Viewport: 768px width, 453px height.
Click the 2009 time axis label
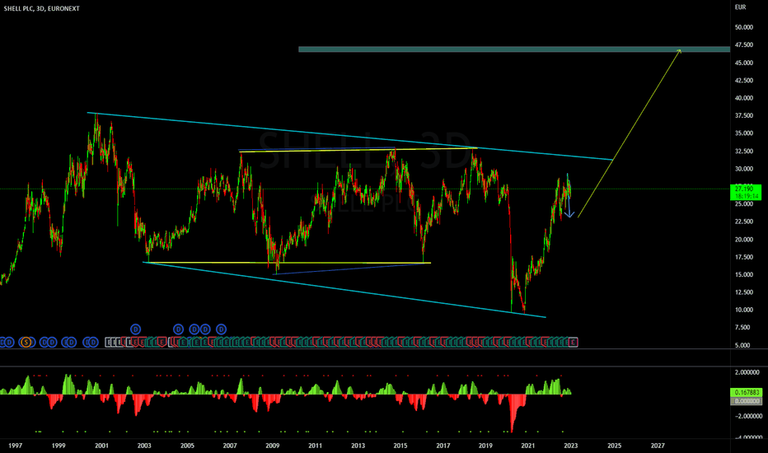(272, 445)
